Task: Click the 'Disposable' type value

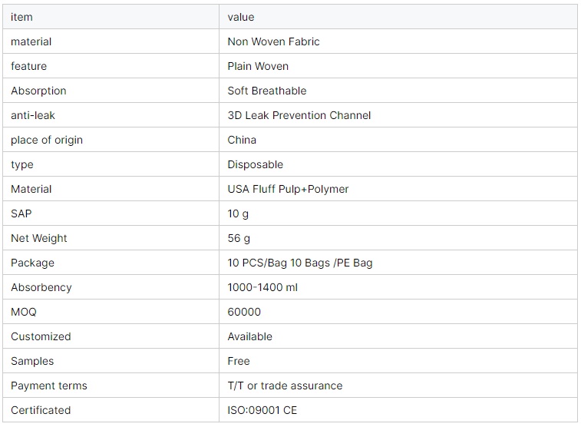Action: [x=256, y=164]
